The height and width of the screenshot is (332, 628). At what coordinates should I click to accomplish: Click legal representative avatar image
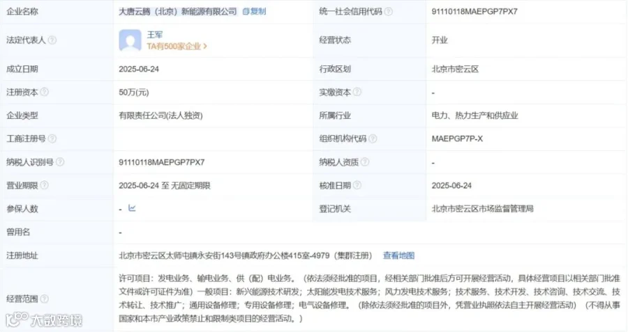pos(130,40)
